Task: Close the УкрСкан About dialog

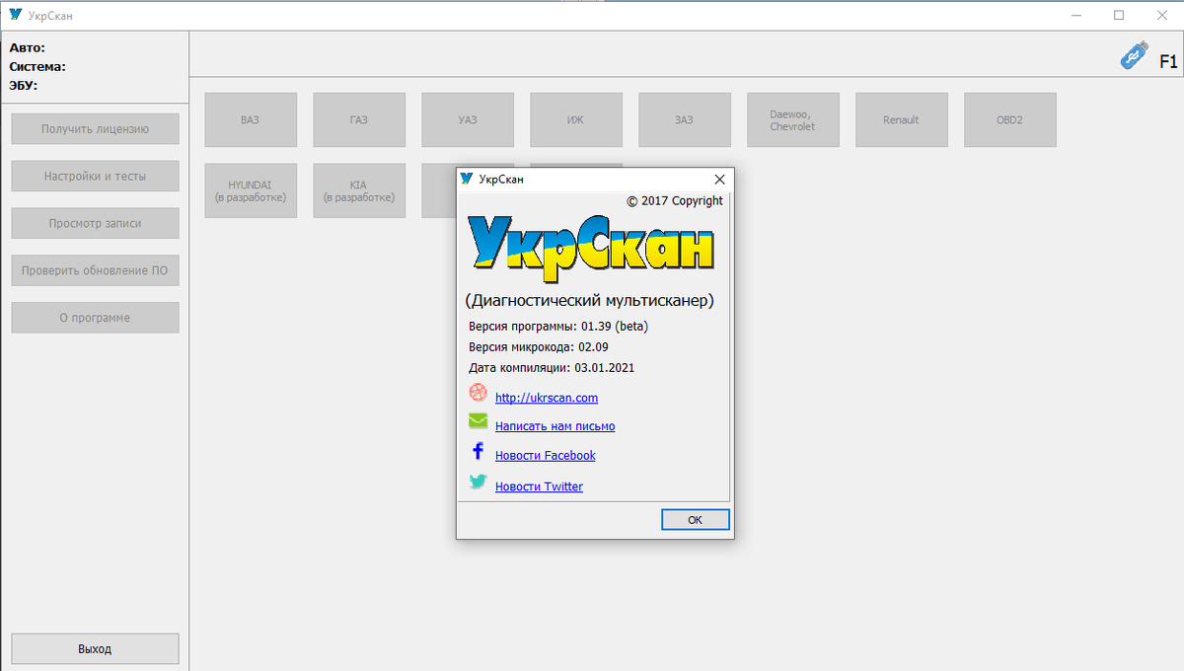Action: tap(719, 180)
